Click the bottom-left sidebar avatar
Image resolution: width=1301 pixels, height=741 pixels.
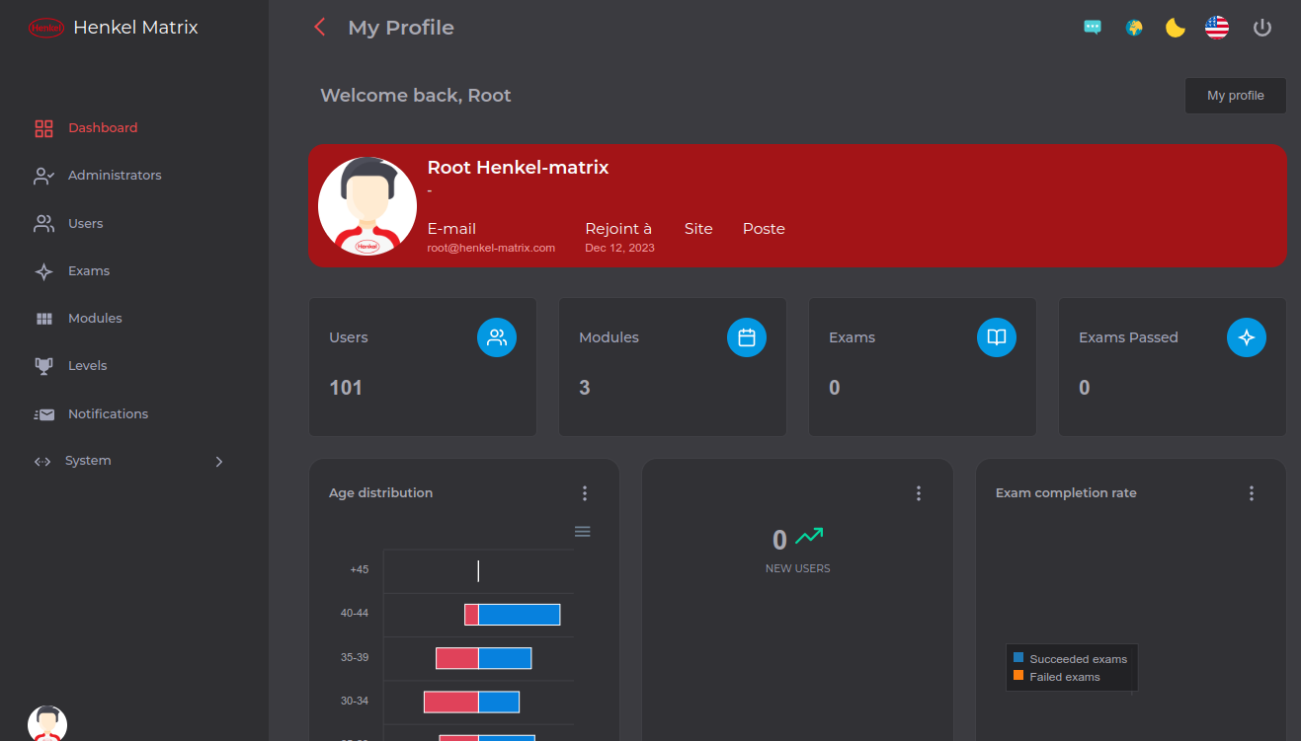point(47,723)
